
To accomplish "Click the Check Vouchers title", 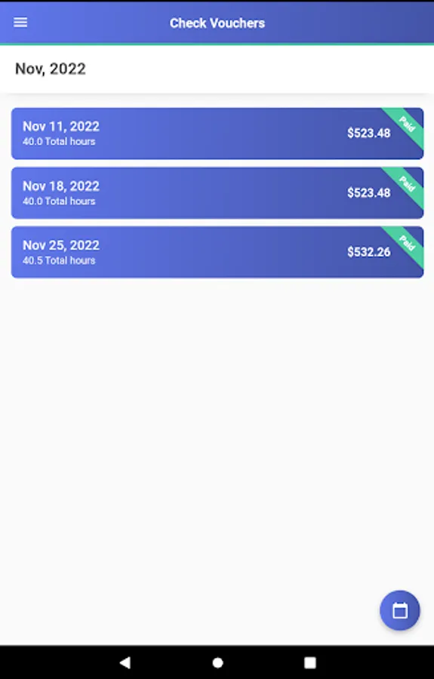I will tap(217, 23).
